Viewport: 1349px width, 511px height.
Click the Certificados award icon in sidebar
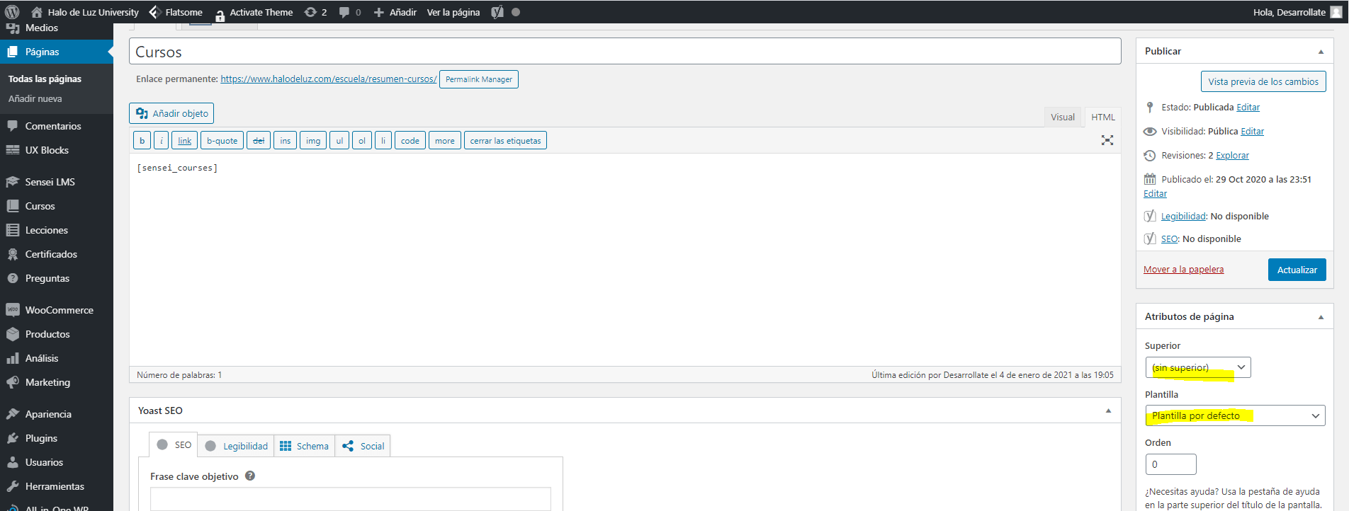[12, 254]
